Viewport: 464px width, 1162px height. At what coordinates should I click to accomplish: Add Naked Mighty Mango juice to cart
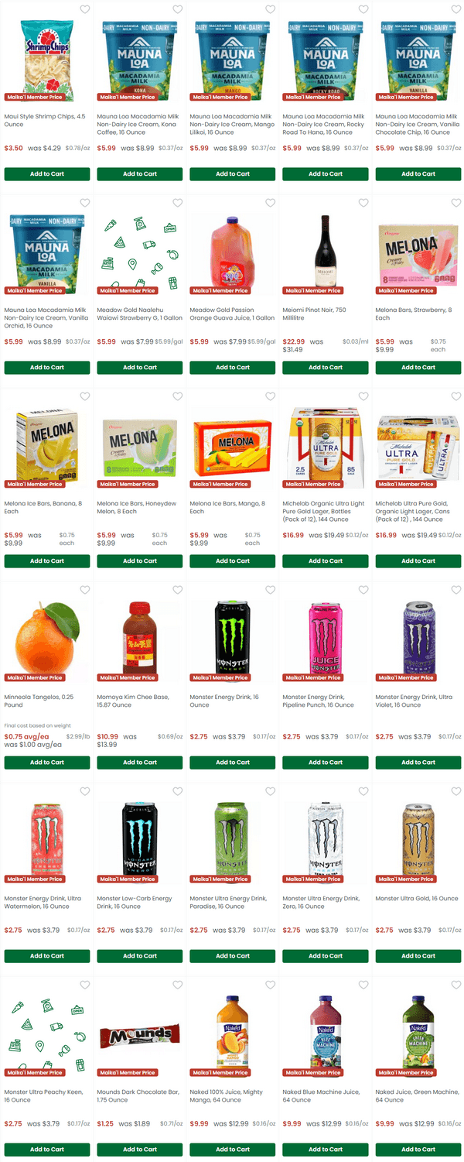pyautogui.click(x=233, y=1150)
